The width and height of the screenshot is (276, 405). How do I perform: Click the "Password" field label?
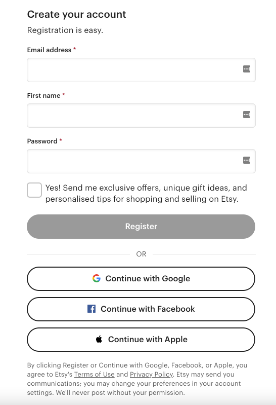pos(42,141)
